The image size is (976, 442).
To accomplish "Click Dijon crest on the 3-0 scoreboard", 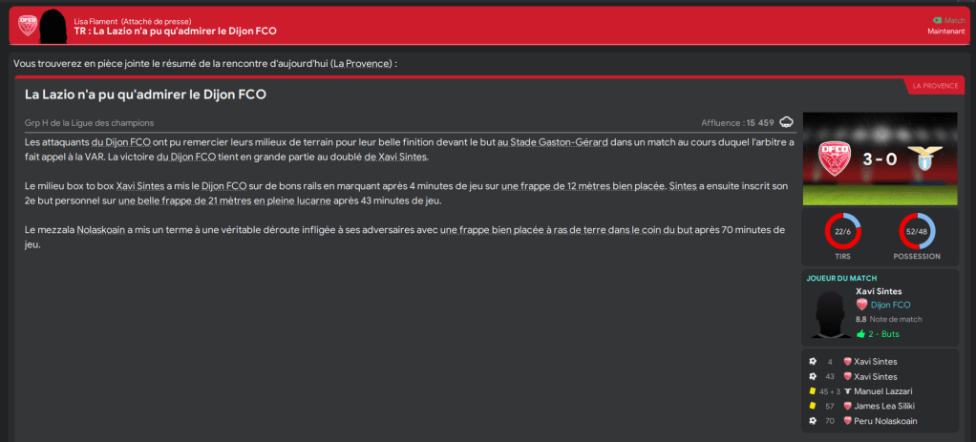I will pyautogui.click(x=837, y=158).
